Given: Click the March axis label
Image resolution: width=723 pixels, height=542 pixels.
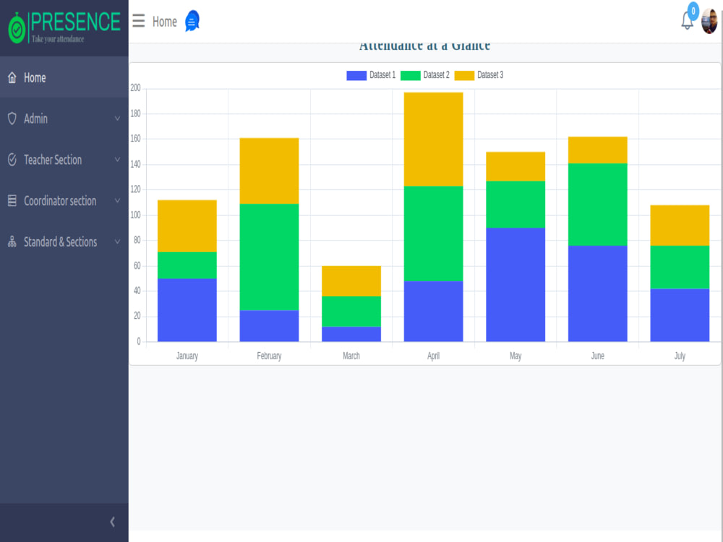Looking at the screenshot, I should (351, 356).
